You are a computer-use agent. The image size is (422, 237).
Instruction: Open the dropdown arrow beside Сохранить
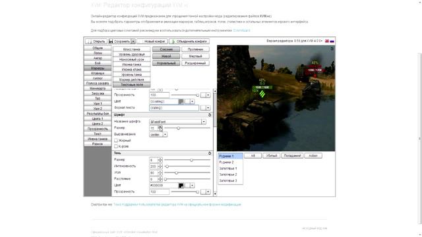tap(133, 41)
